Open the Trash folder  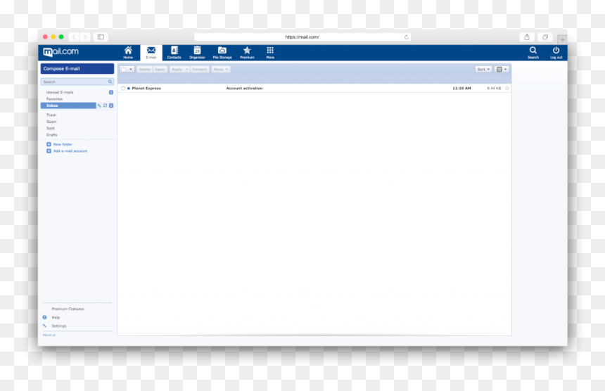(51, 115)
